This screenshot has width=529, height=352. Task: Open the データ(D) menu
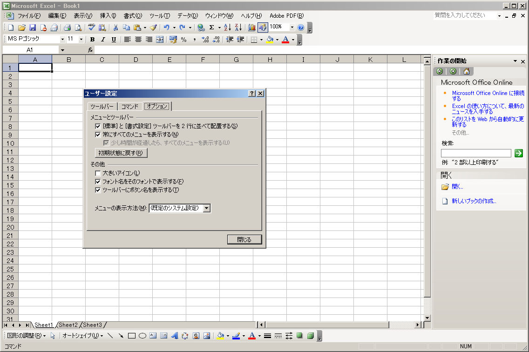pos(187,16)
